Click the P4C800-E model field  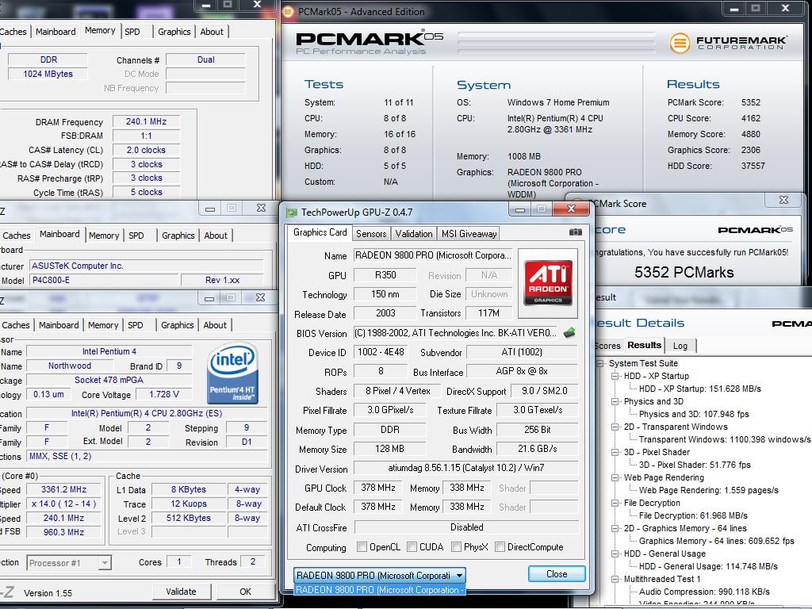tap(105, 280)
